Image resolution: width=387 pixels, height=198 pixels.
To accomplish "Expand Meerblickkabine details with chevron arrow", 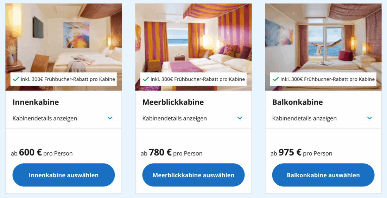I will (240, 118).
